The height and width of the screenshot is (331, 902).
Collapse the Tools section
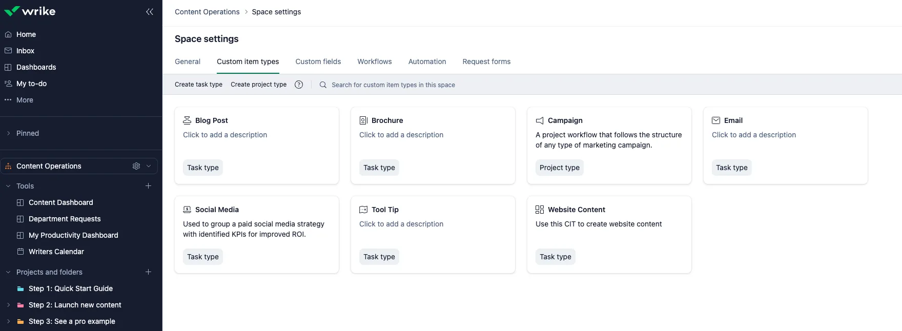8,186
